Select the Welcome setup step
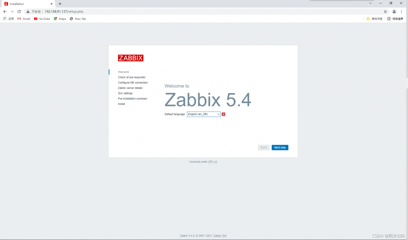 pos(123,72)
